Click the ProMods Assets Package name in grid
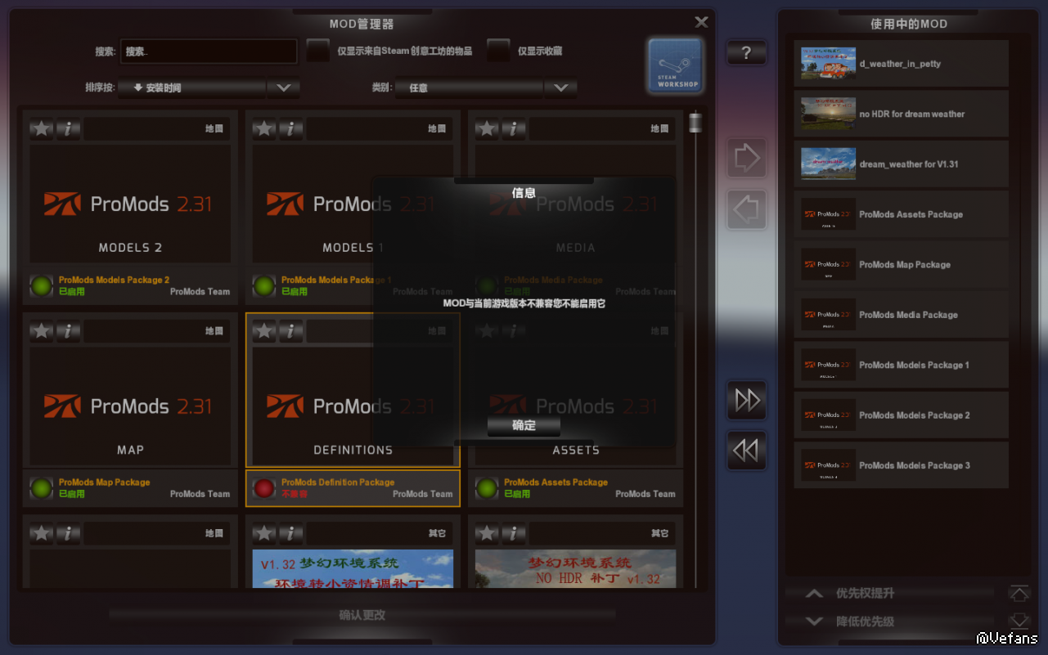 click(x=555, y=482)
